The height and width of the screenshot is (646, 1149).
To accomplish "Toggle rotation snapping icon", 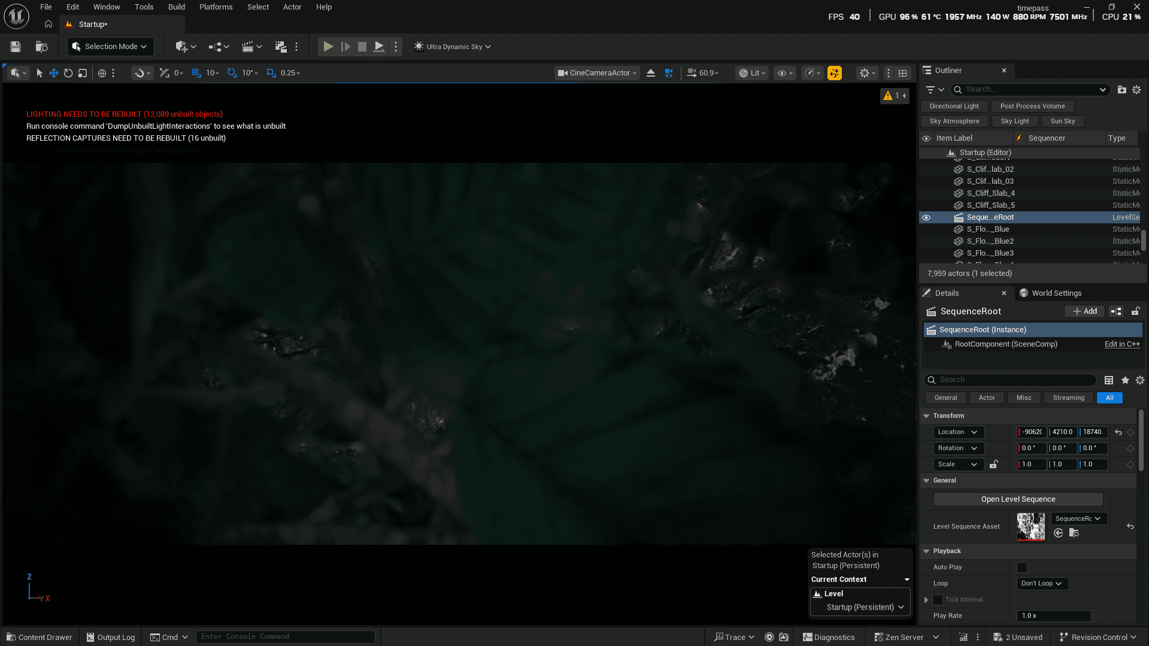I will (232, 73).
